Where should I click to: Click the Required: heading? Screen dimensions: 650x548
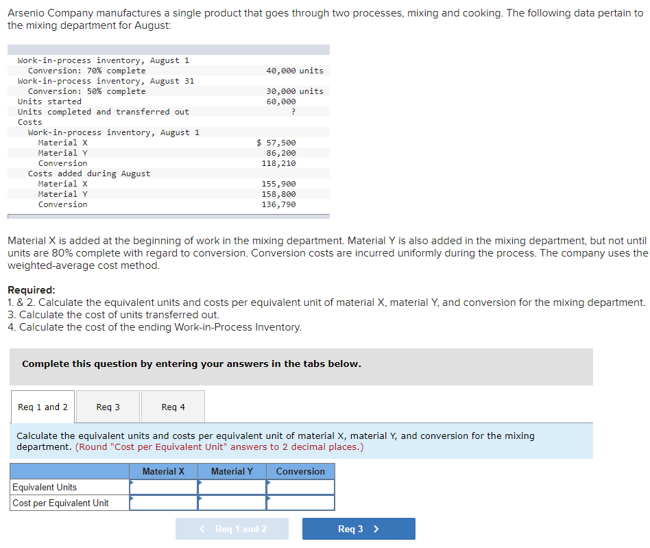31,289
